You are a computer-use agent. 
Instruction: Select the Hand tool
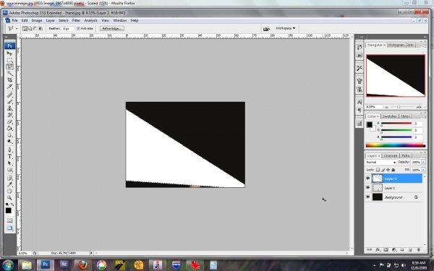coord(9,191)
